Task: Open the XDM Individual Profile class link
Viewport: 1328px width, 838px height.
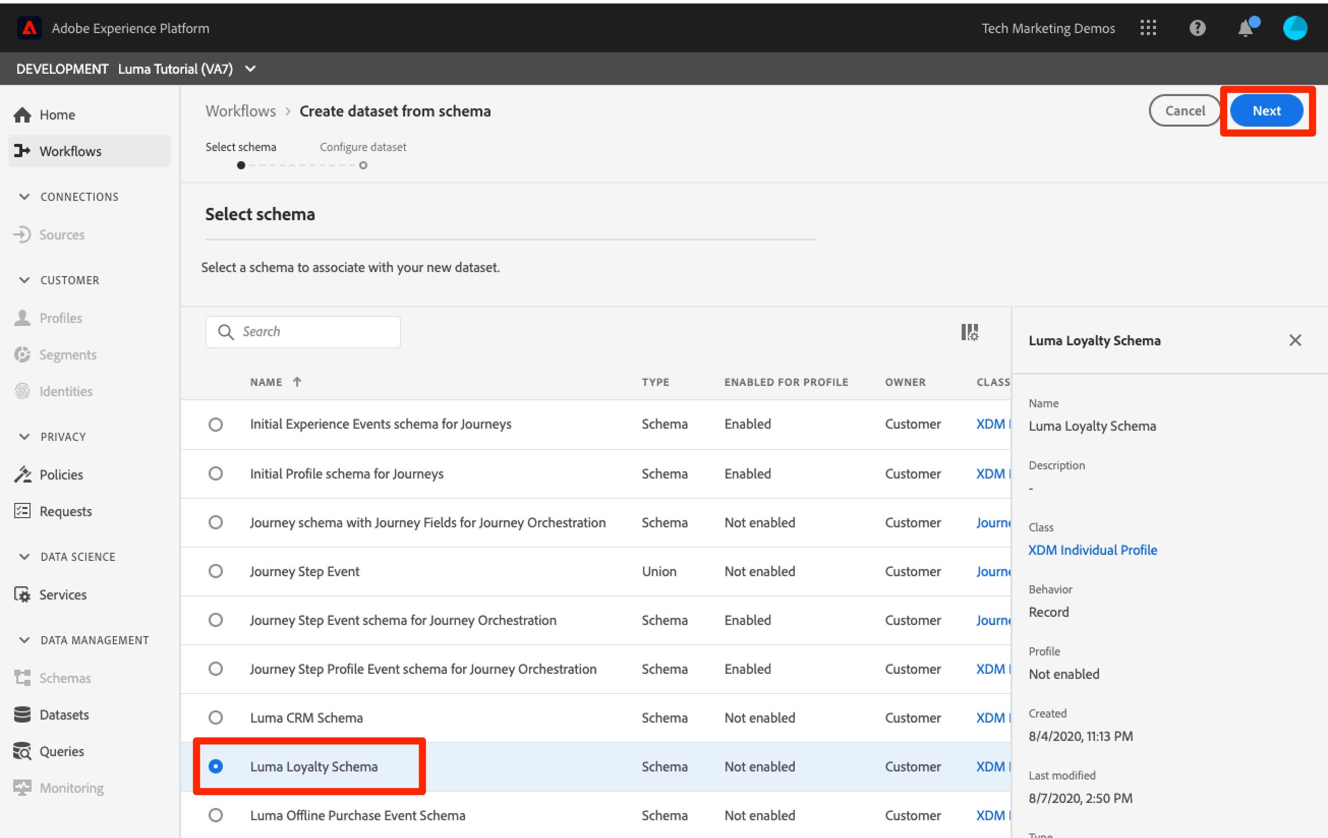Action: coord(1092,550)
